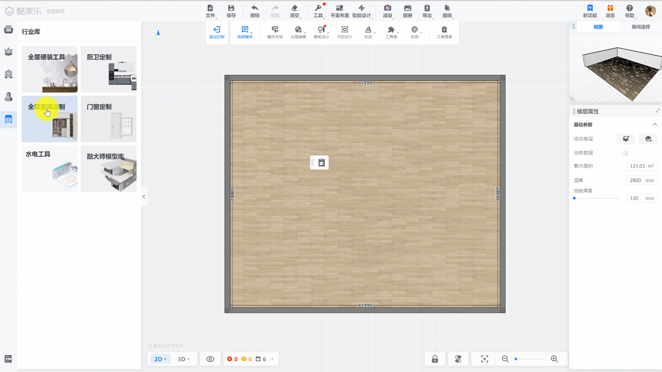Viewport: 662px width, 372px height.
Task: Switch to the 房间选择 tab
Action: 640,27
